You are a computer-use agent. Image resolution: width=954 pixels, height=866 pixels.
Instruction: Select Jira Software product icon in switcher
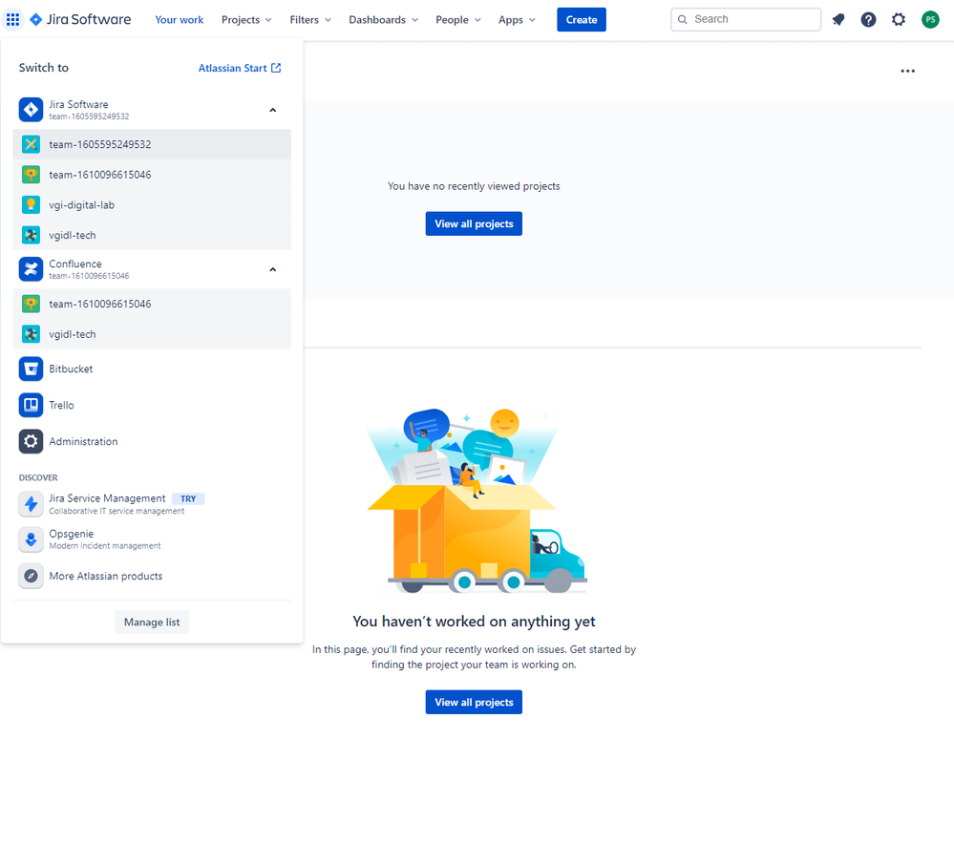pyautogui.click(x=31, y=110)
